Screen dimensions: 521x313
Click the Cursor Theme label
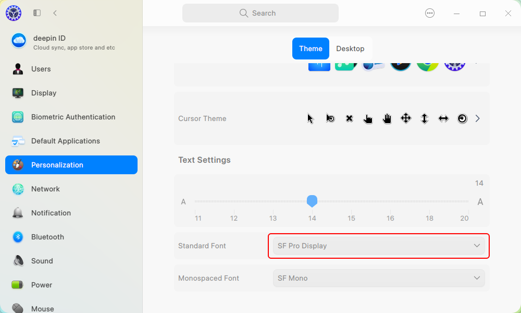pos(202,118)
